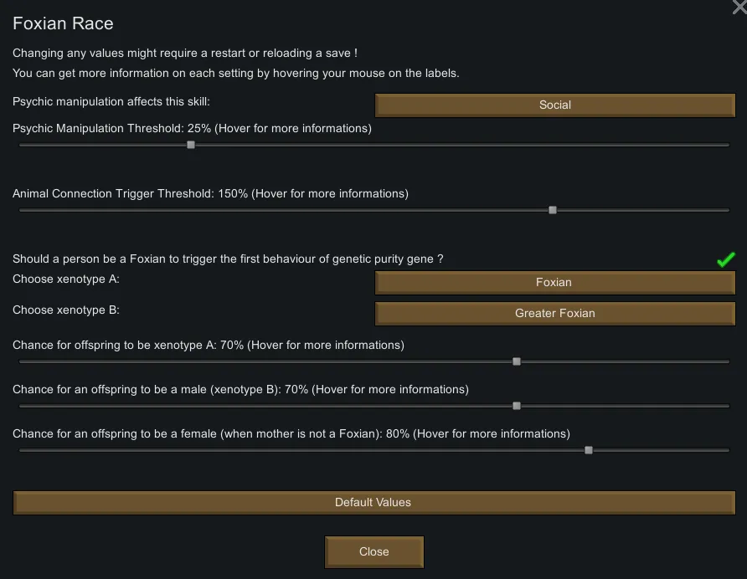
Task: Select the male offspring chance label text
Action: click(240, 390)
